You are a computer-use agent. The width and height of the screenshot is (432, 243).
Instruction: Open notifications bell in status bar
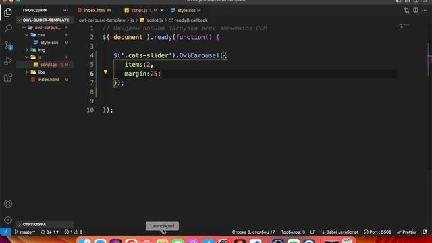click(425, 232)
